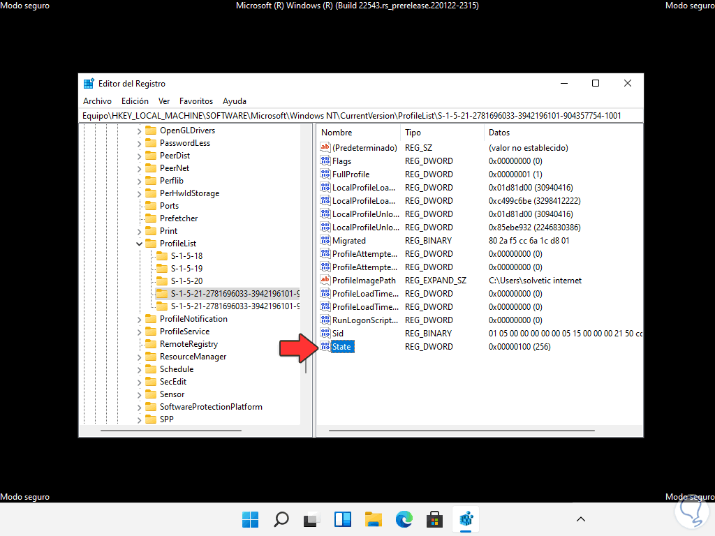Expand the ProfileNotification key
Image resolution: width=715 pixels, height=536 pixels.
point(139,319)
